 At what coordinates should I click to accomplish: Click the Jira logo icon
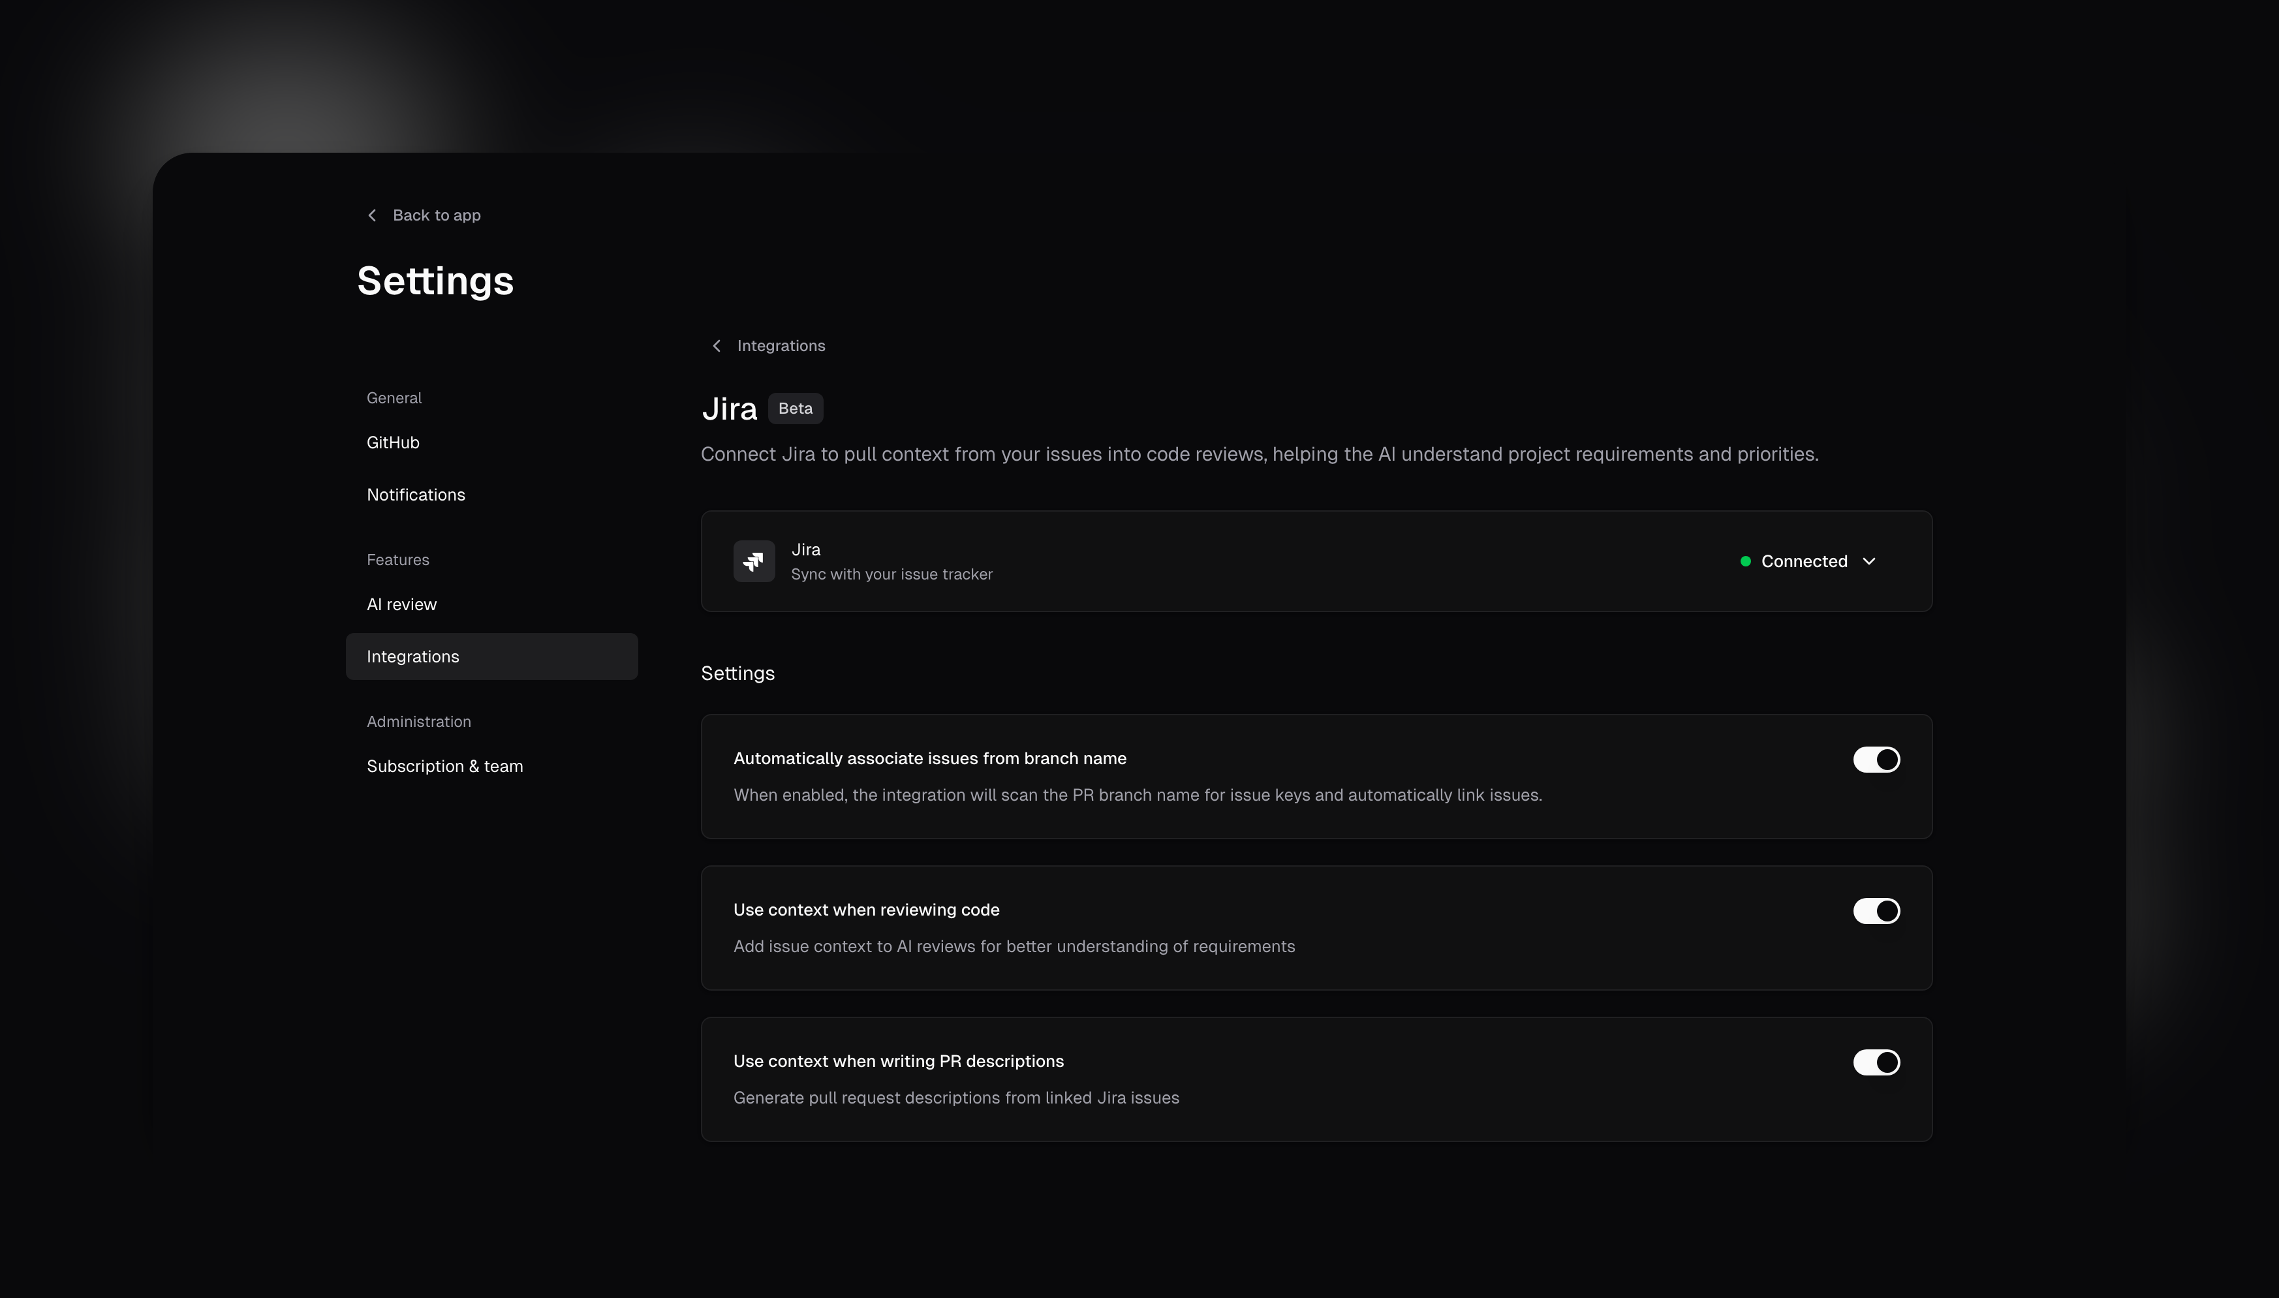coord(753,561)
